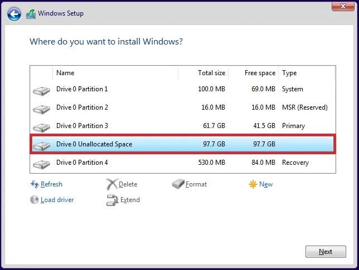The height and width of the screenshot is (270, 359).
Task: Click the Windows Setup title icon
Action: tap(31, 14)
